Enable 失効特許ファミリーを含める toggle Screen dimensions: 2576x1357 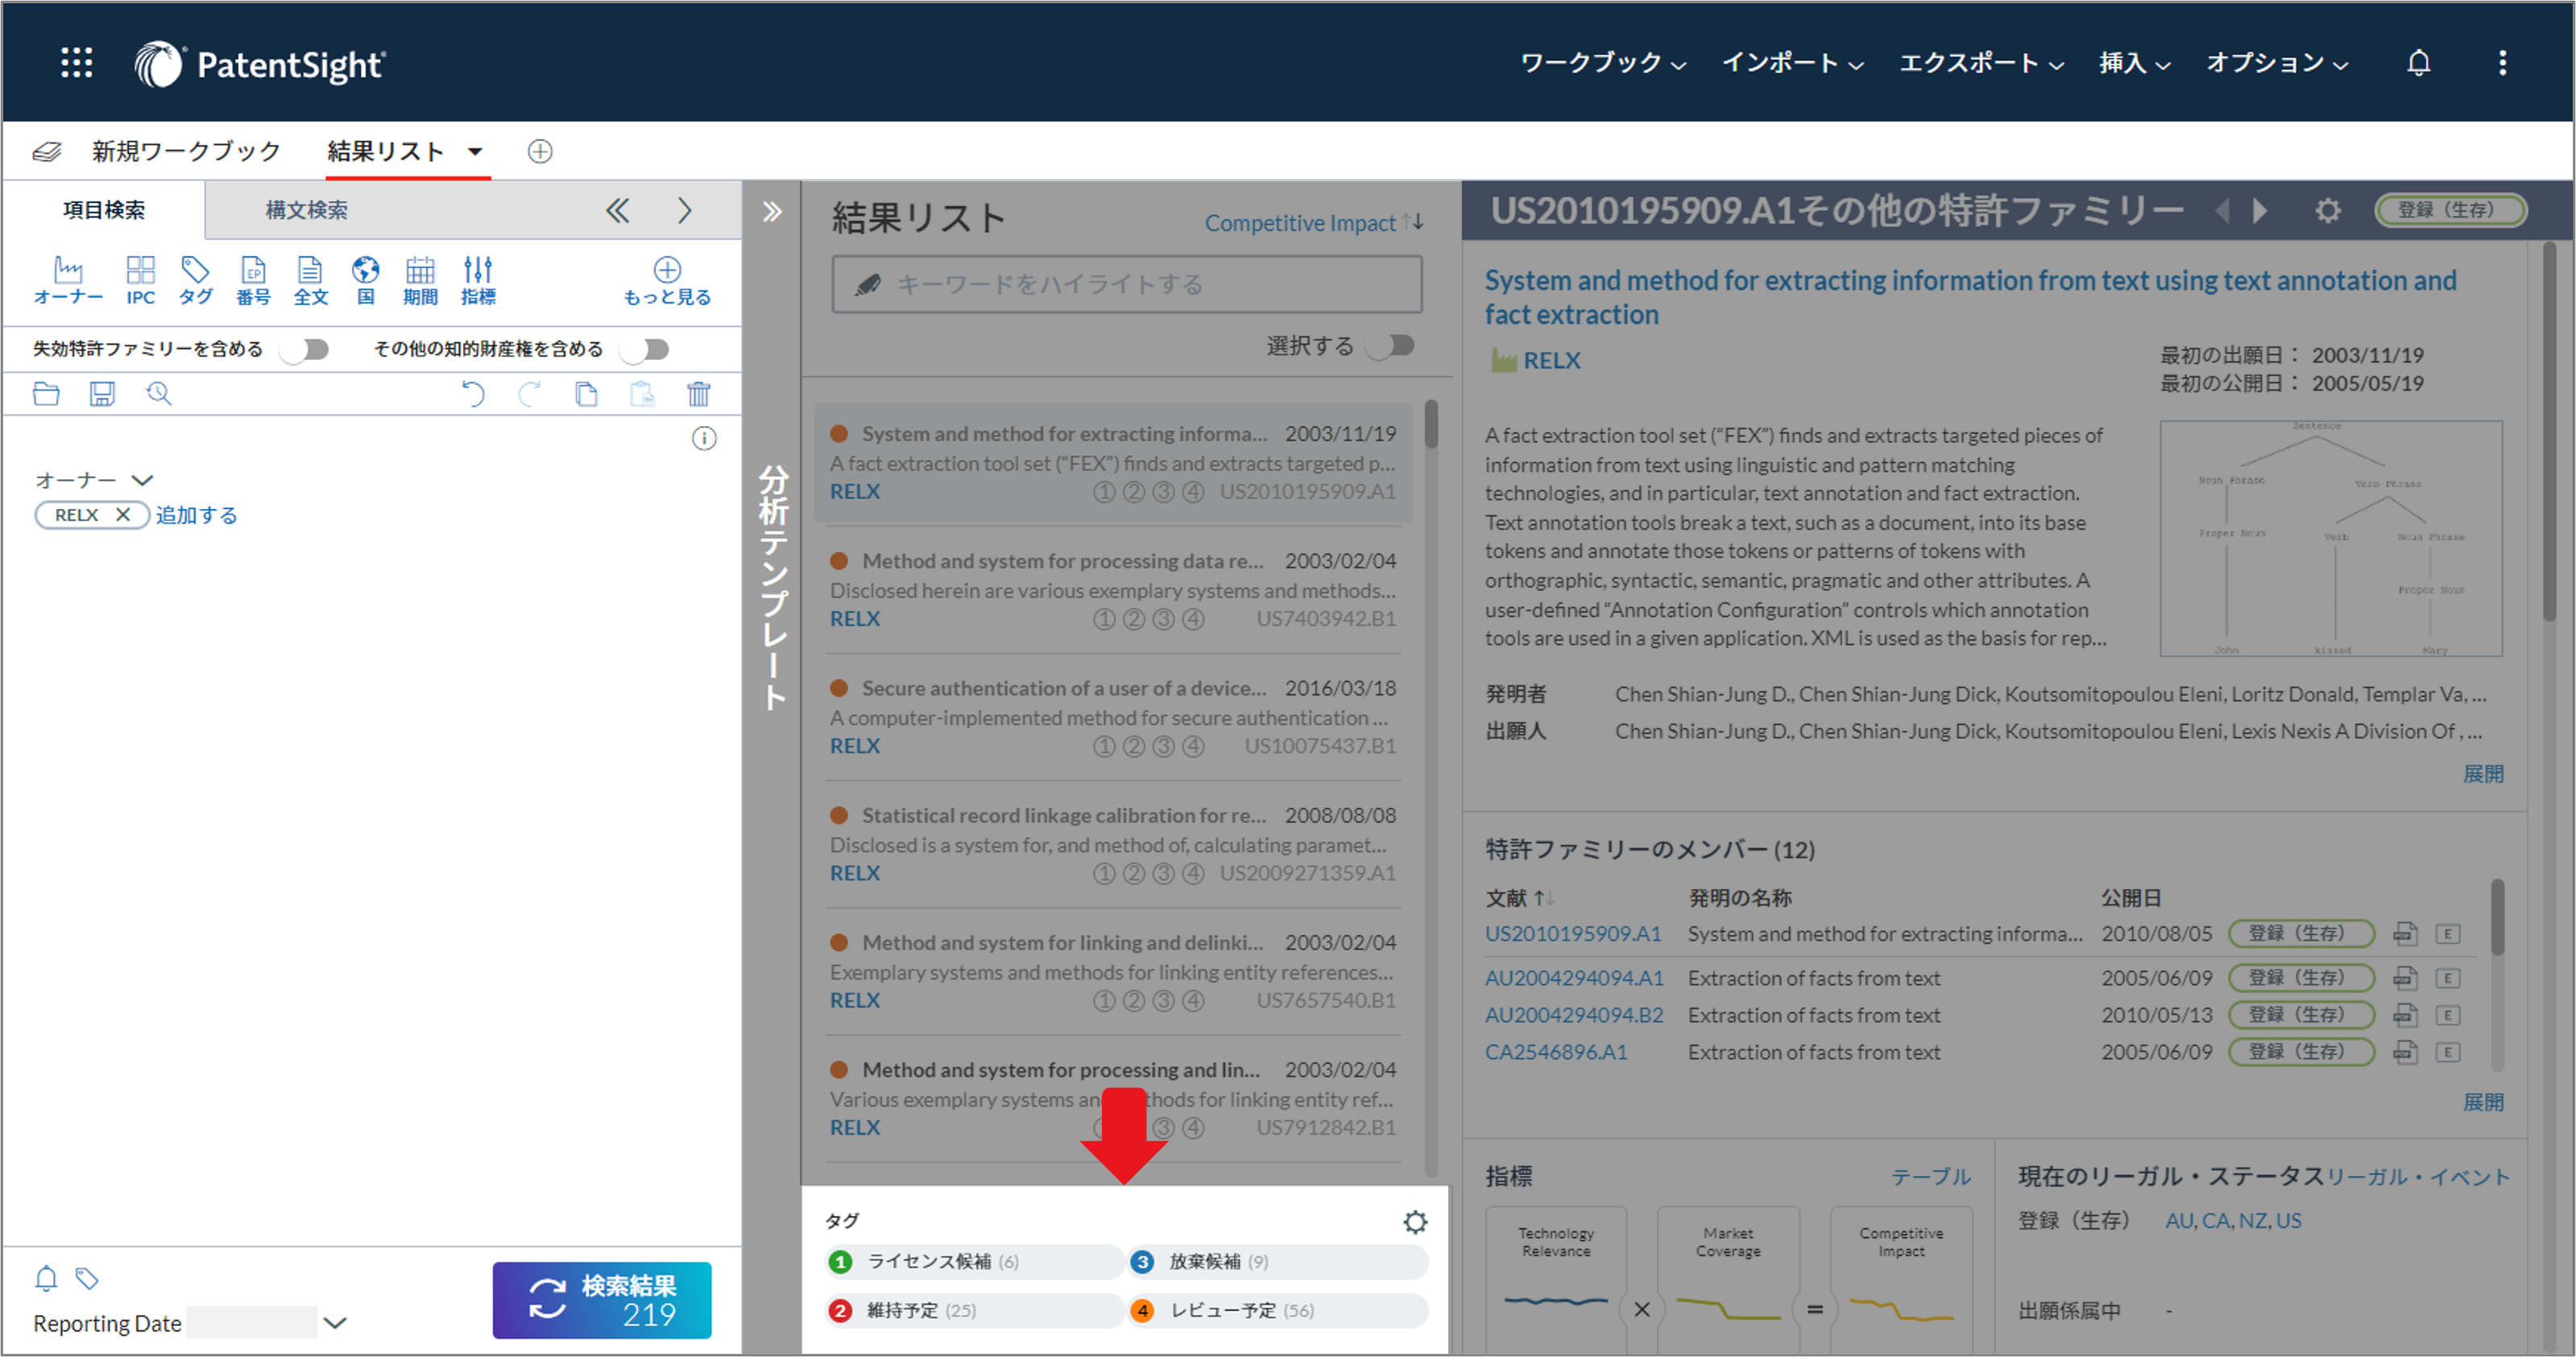click(305, 348)
